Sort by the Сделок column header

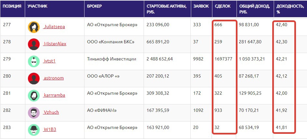pyautogui.click(x=223, y=6)
